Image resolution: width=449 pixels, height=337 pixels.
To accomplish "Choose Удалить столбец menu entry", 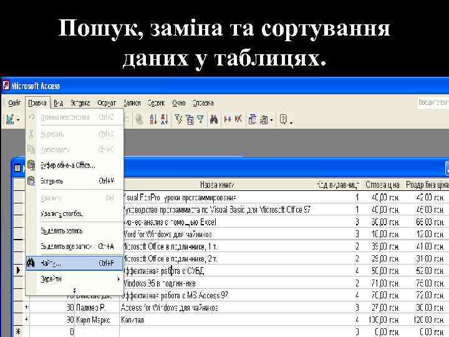I will coord(74,214).
